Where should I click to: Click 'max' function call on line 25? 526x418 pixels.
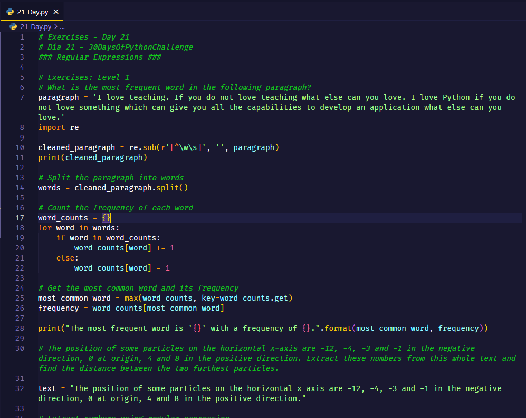131,299
